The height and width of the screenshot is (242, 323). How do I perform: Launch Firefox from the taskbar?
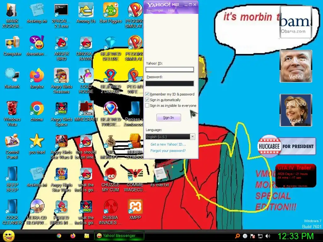point(73,236)
